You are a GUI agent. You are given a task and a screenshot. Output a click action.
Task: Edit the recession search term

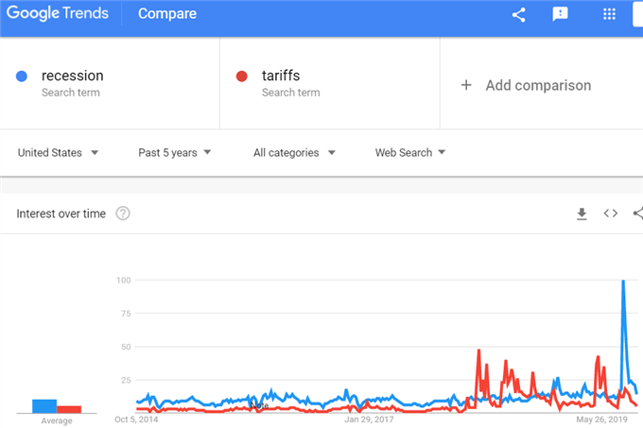click(x=73, y=76)
